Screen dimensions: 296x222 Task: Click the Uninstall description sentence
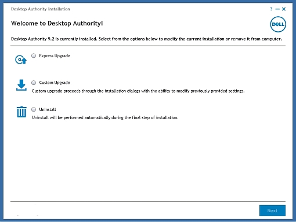(105, 117)
